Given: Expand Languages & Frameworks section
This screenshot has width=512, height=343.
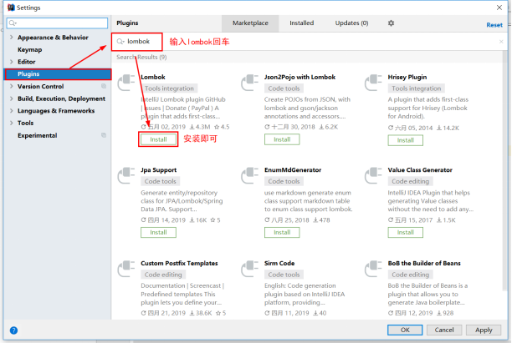Looking at the screenshot, I should (x=12, y=111).
